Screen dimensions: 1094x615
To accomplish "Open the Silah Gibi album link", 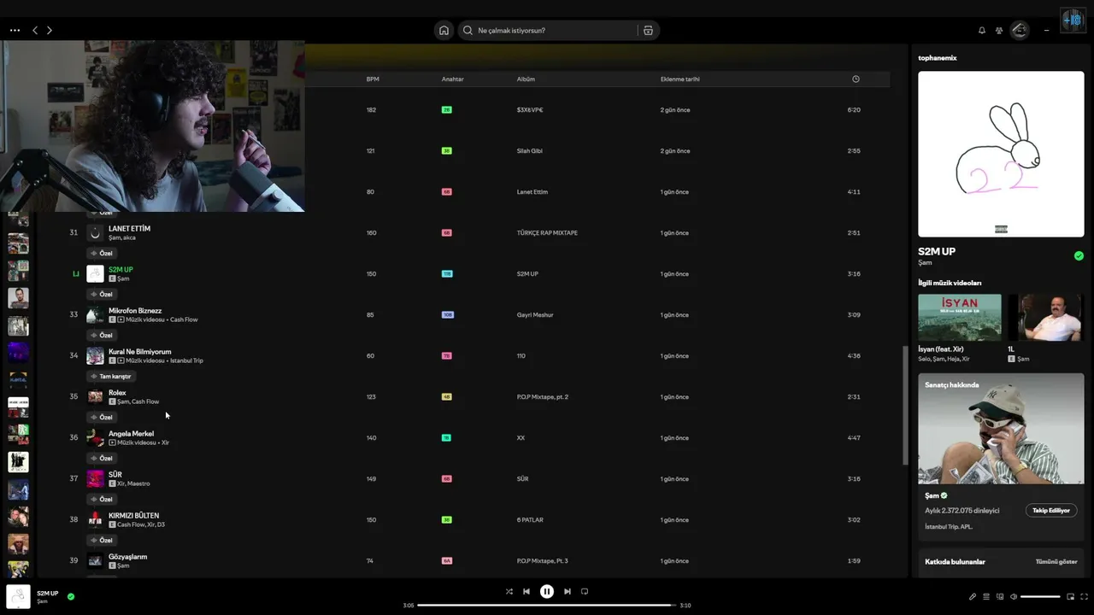I will click(x=530, y=150).
